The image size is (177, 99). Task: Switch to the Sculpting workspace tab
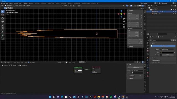coord(37,4)
